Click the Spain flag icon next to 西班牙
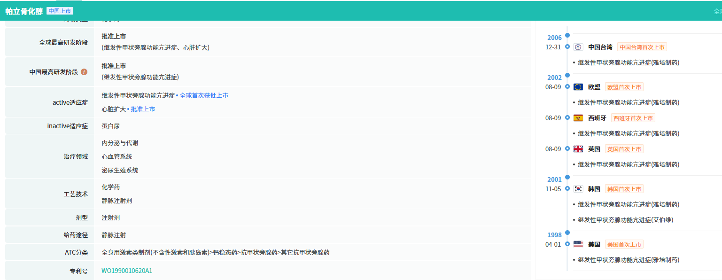Screen dimensions: 722x280 (x=578, y=118)
